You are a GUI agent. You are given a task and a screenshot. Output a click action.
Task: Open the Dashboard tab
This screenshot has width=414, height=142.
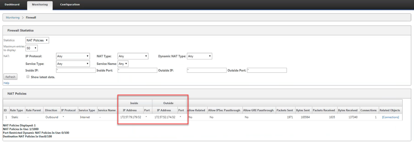(12, 4)
